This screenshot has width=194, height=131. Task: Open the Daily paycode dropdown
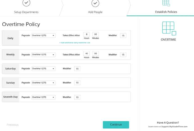43,36
